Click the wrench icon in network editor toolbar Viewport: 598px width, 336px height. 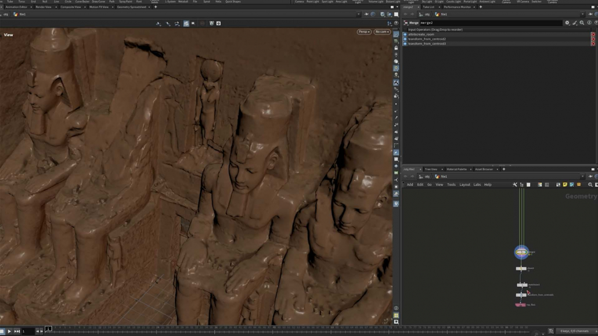click(515, 185)
